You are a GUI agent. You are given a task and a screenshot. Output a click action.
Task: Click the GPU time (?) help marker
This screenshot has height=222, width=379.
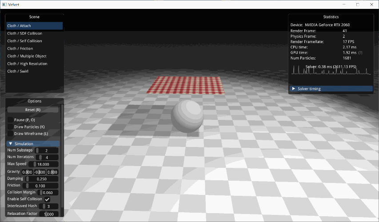click(360, 53)
